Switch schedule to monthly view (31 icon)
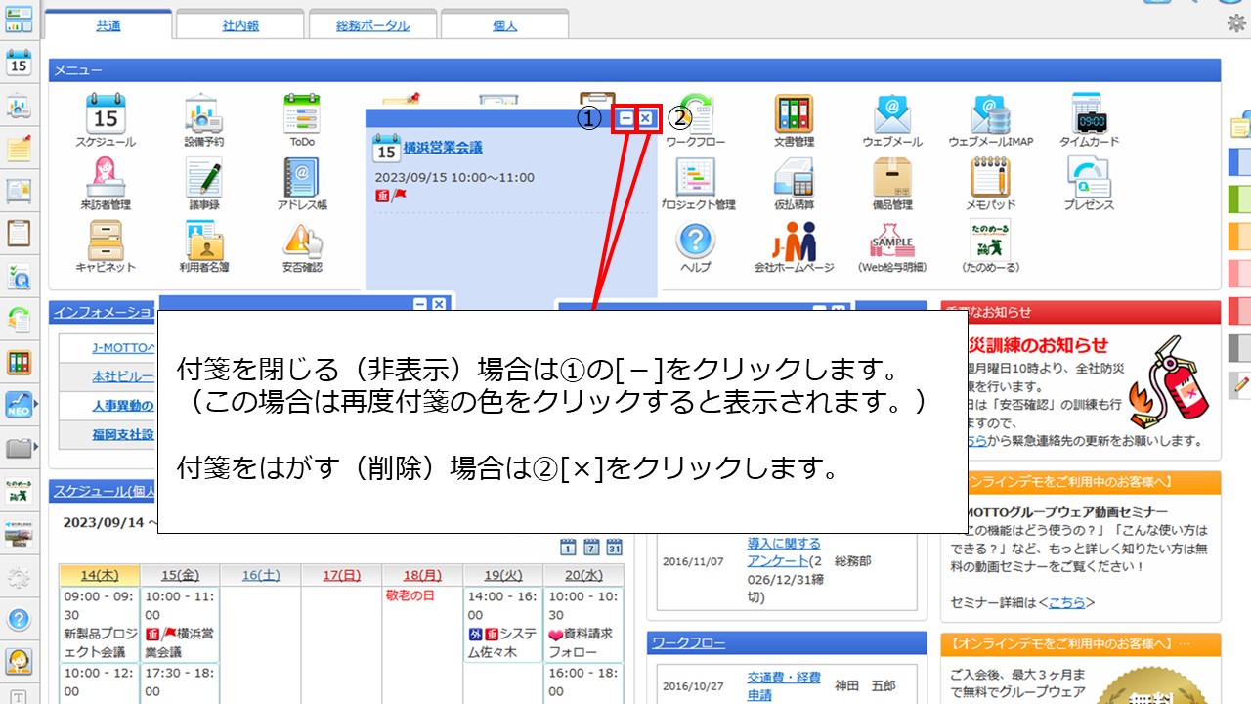1251x704 pixels. coord(615,547)
